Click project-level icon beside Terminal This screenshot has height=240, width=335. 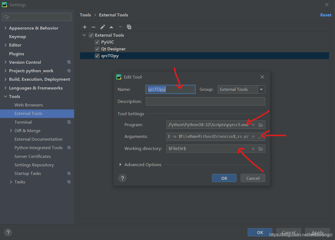tap(69, 122)
